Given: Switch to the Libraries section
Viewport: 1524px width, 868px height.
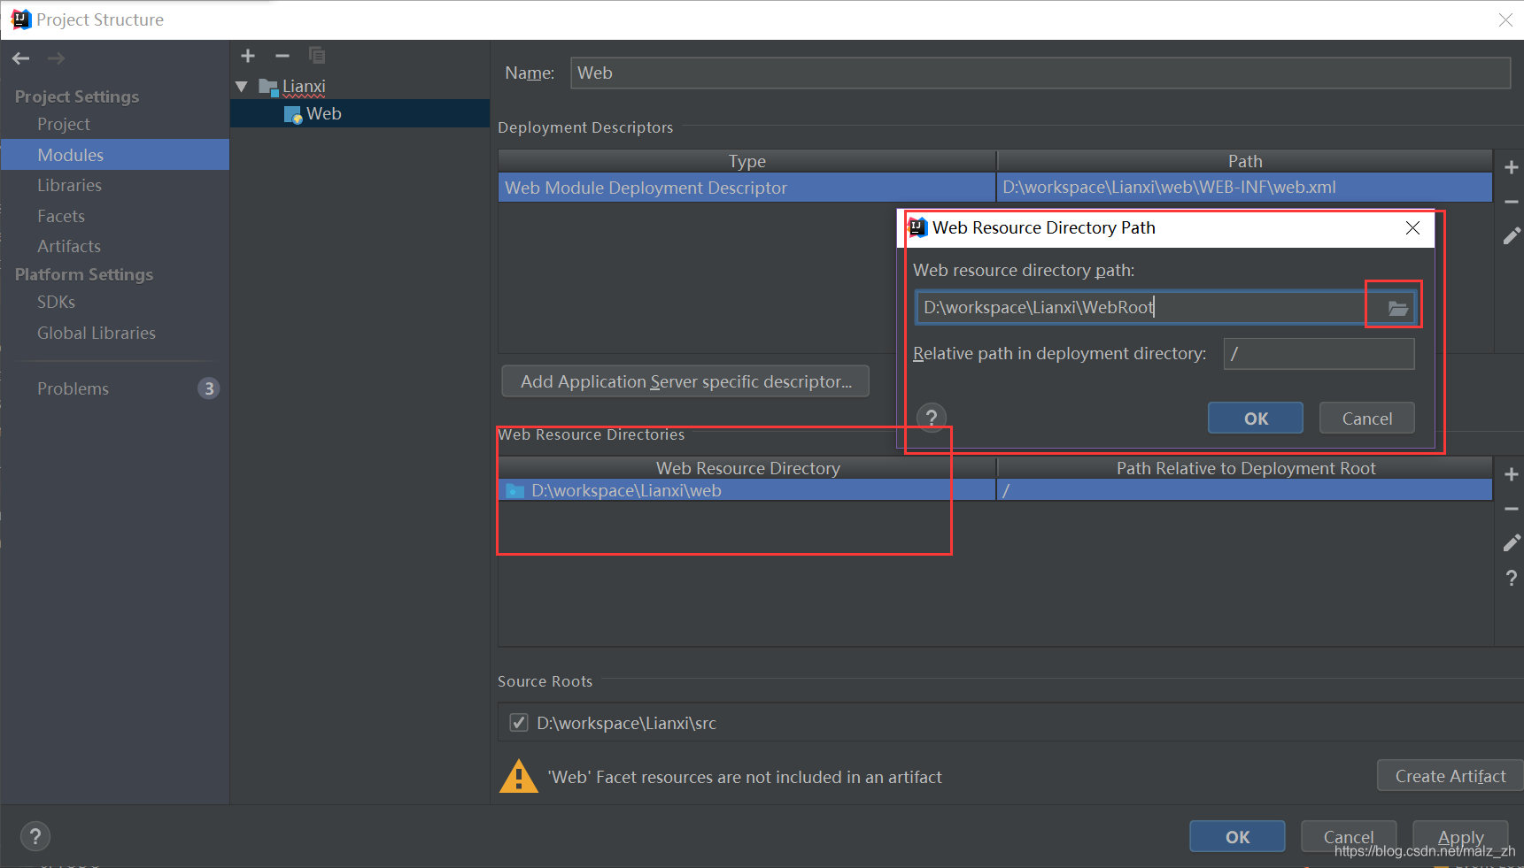Looking at the screenshot, I should point(70,185).
